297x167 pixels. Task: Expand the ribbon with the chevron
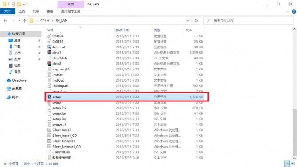tap(288, 12)
